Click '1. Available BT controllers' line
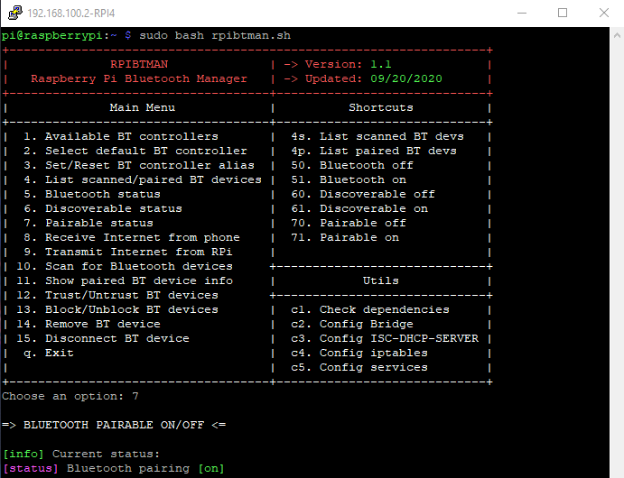Screen dimensions: 624x478 tap(121, 137)
